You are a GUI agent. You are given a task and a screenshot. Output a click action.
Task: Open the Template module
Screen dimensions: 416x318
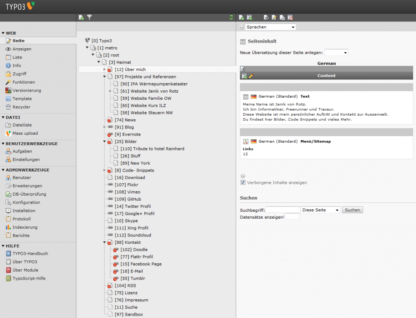click(22, 99)
